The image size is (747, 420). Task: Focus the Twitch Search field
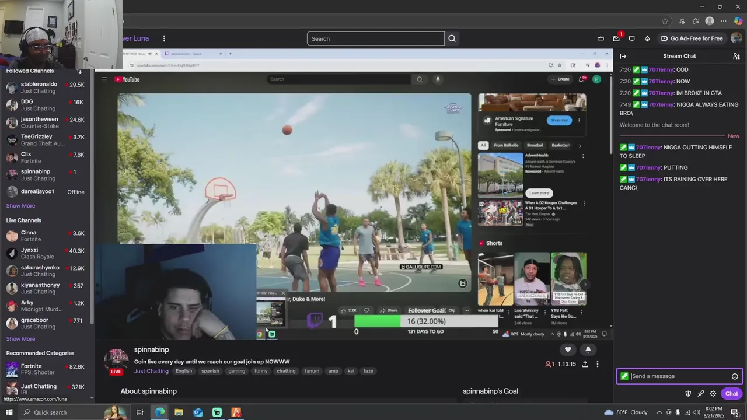point(375,38)
